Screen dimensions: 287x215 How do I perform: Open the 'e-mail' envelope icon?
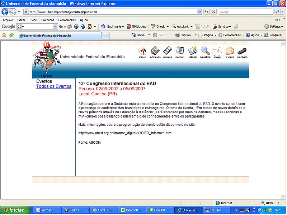(230, 51)
